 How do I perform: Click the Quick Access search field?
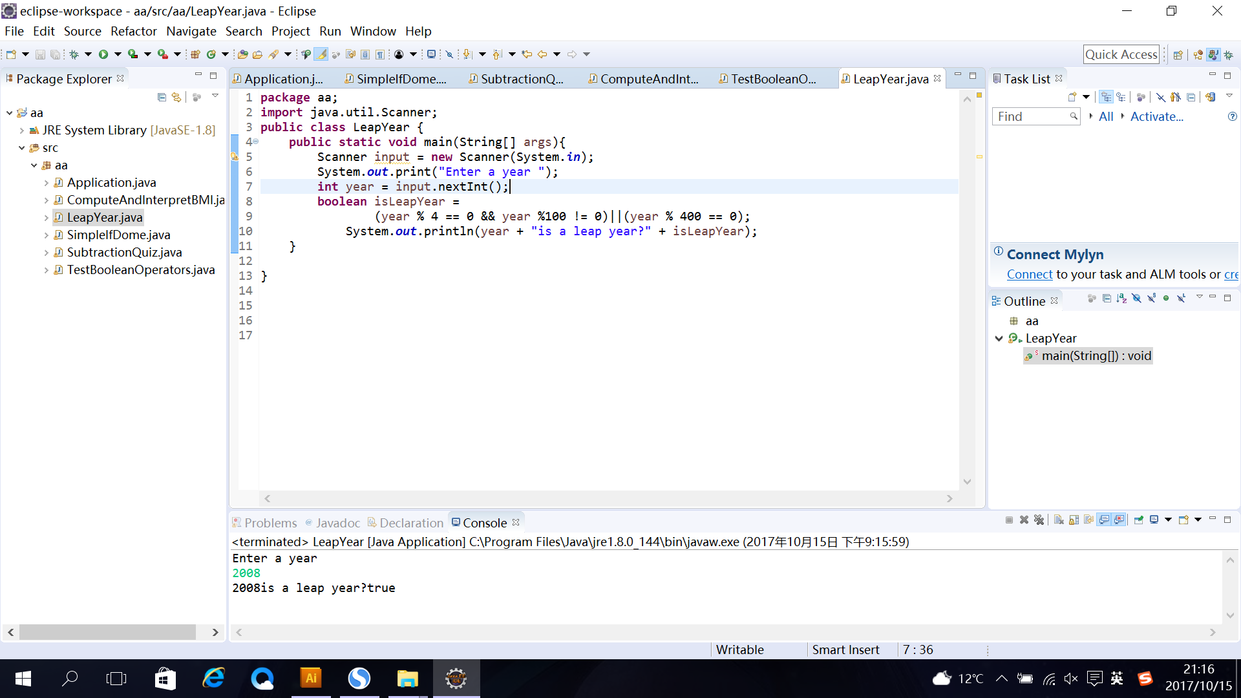(1121, 54)
